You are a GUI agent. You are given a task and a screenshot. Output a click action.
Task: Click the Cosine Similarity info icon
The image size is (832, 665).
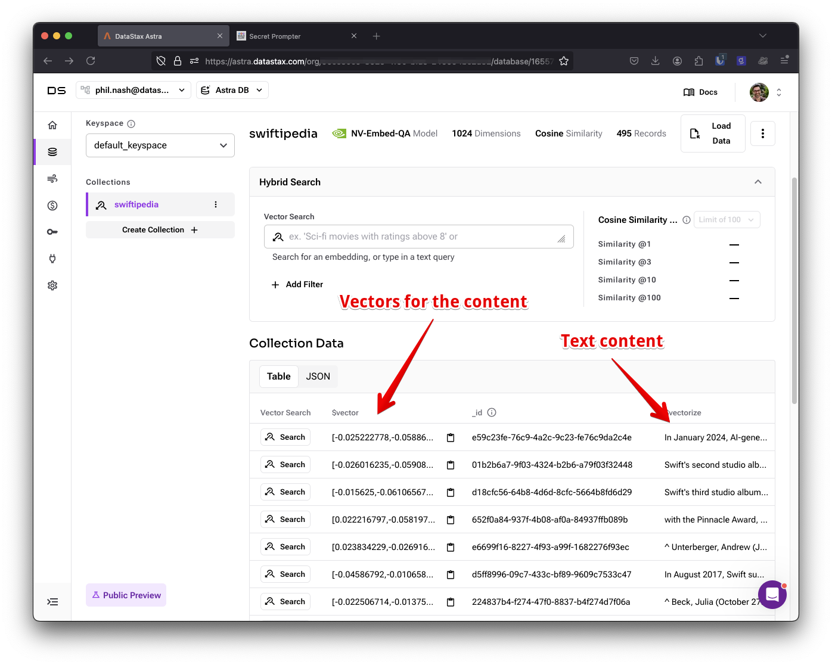click(687, 220)
